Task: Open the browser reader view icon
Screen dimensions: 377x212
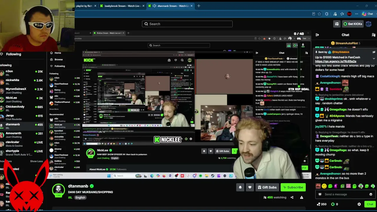Action: 313,14
